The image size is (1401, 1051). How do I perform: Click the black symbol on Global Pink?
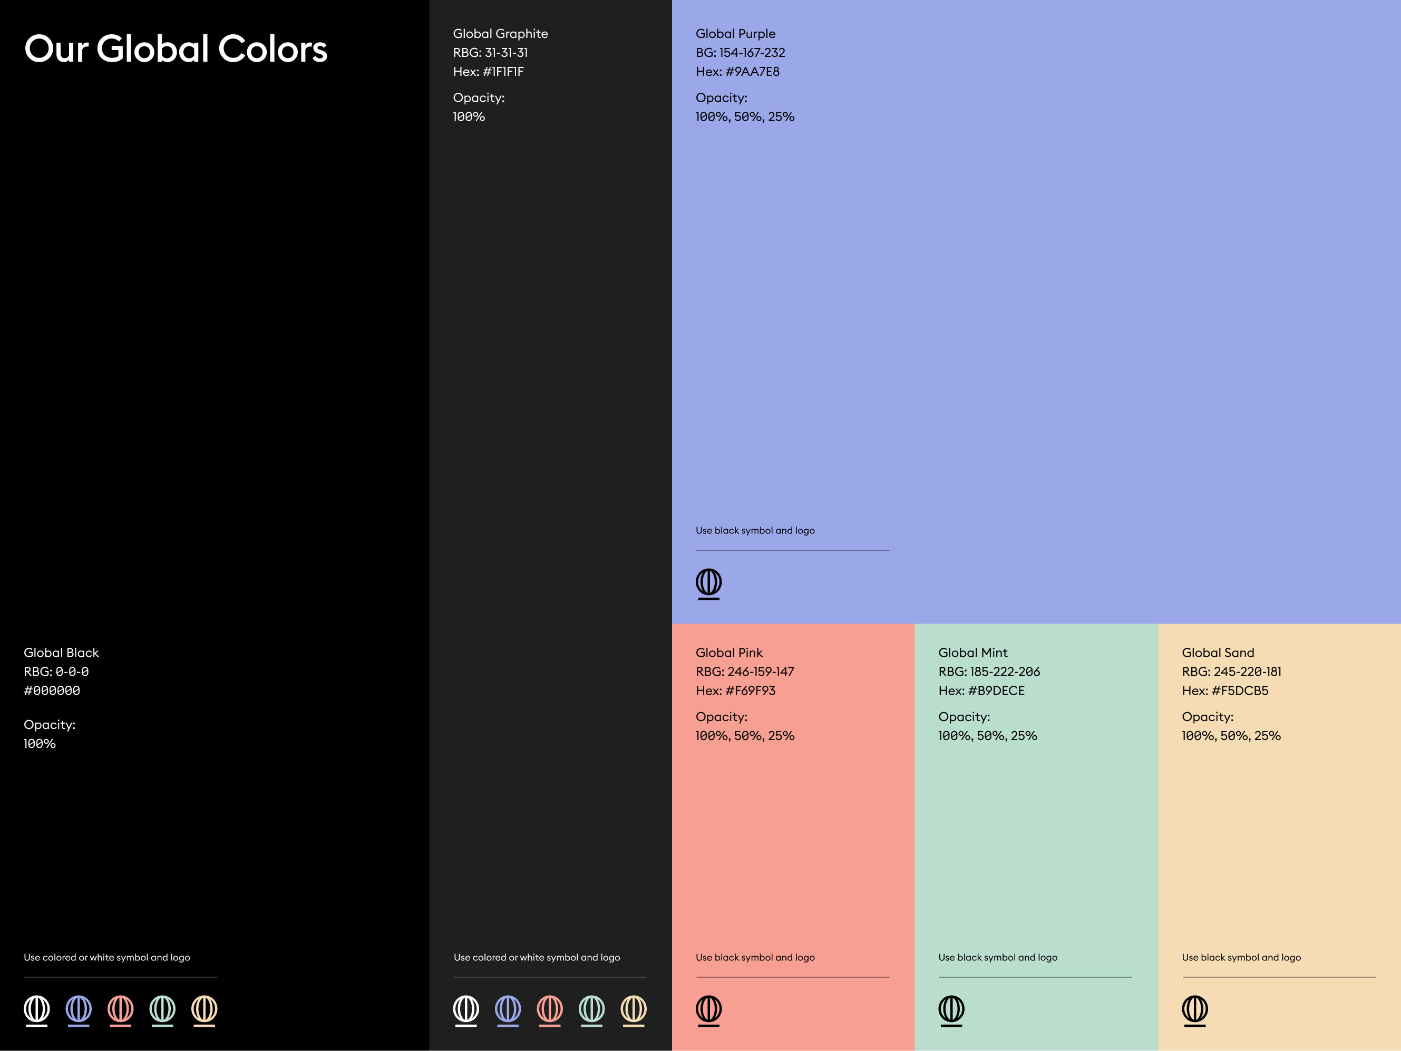coord(709,1011)
